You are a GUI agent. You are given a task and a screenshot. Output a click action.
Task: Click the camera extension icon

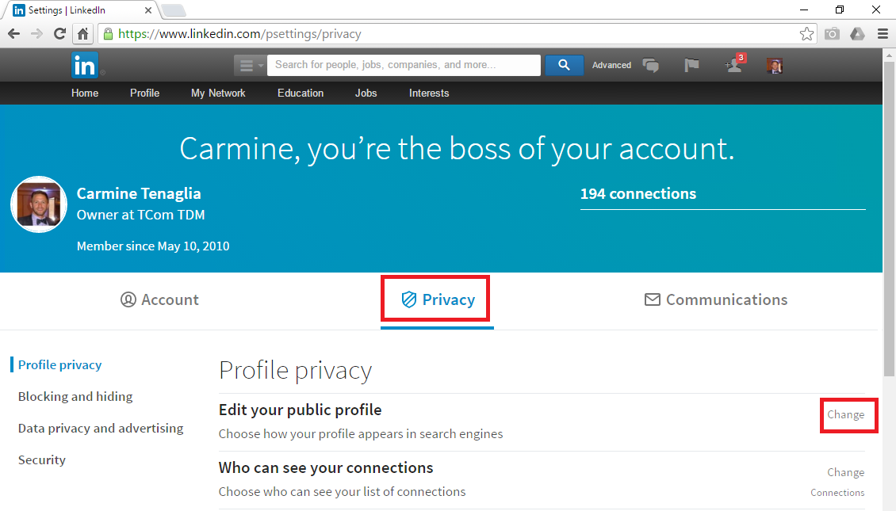pos(832,34)
